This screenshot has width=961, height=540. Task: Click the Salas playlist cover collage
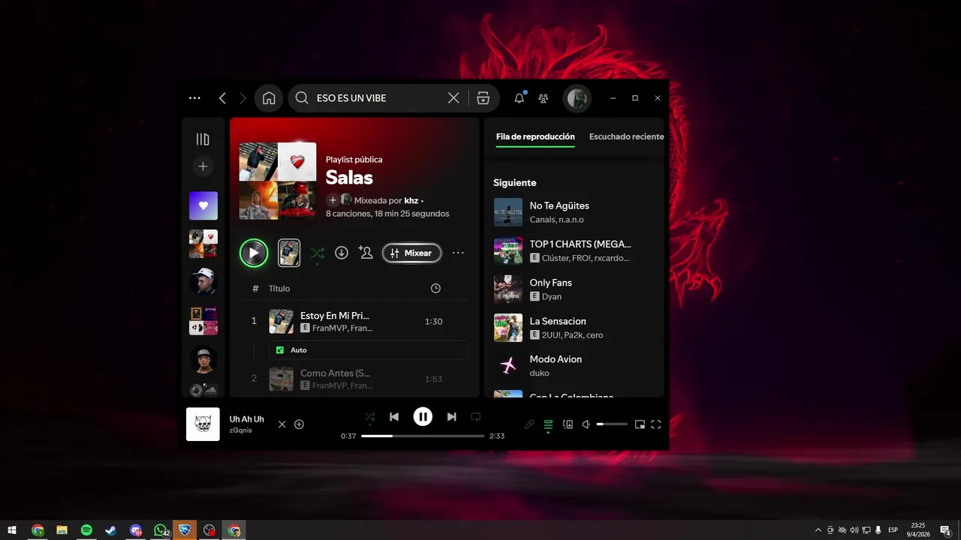pos(278,181)
